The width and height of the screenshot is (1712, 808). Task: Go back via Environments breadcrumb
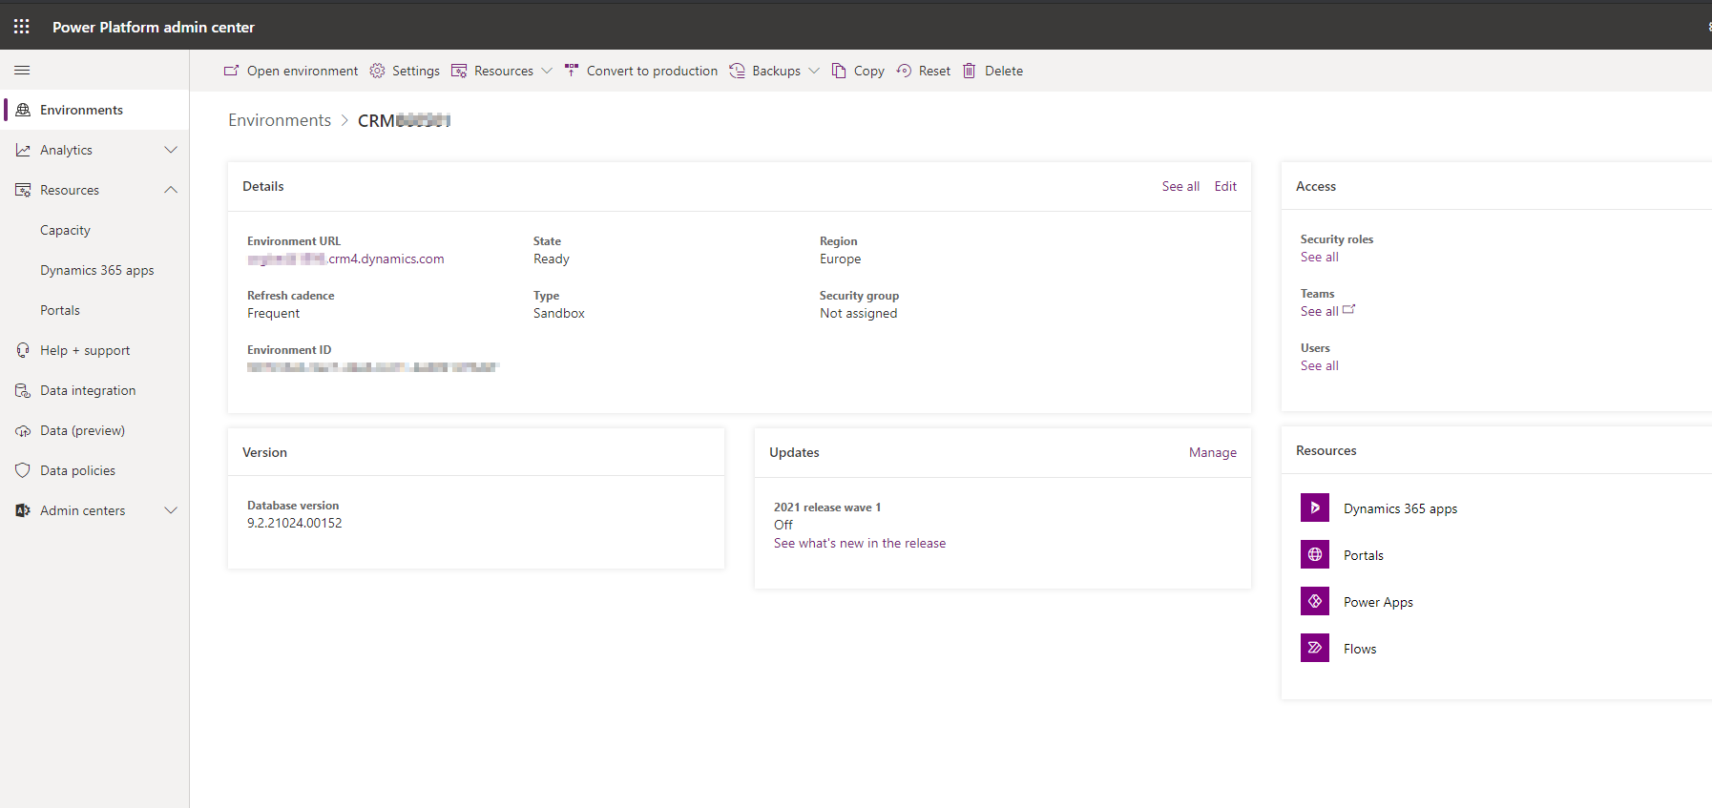[x=280, y=120]
